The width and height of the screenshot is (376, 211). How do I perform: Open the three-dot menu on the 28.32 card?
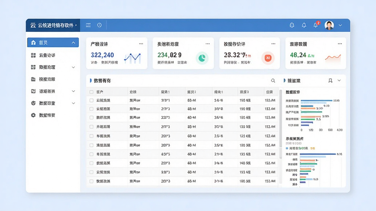pyautogui.click(x=273, y=44)
